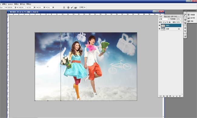Create new adjustment layer from half-filled circle icon
The image size is (197, 118).
170,96
